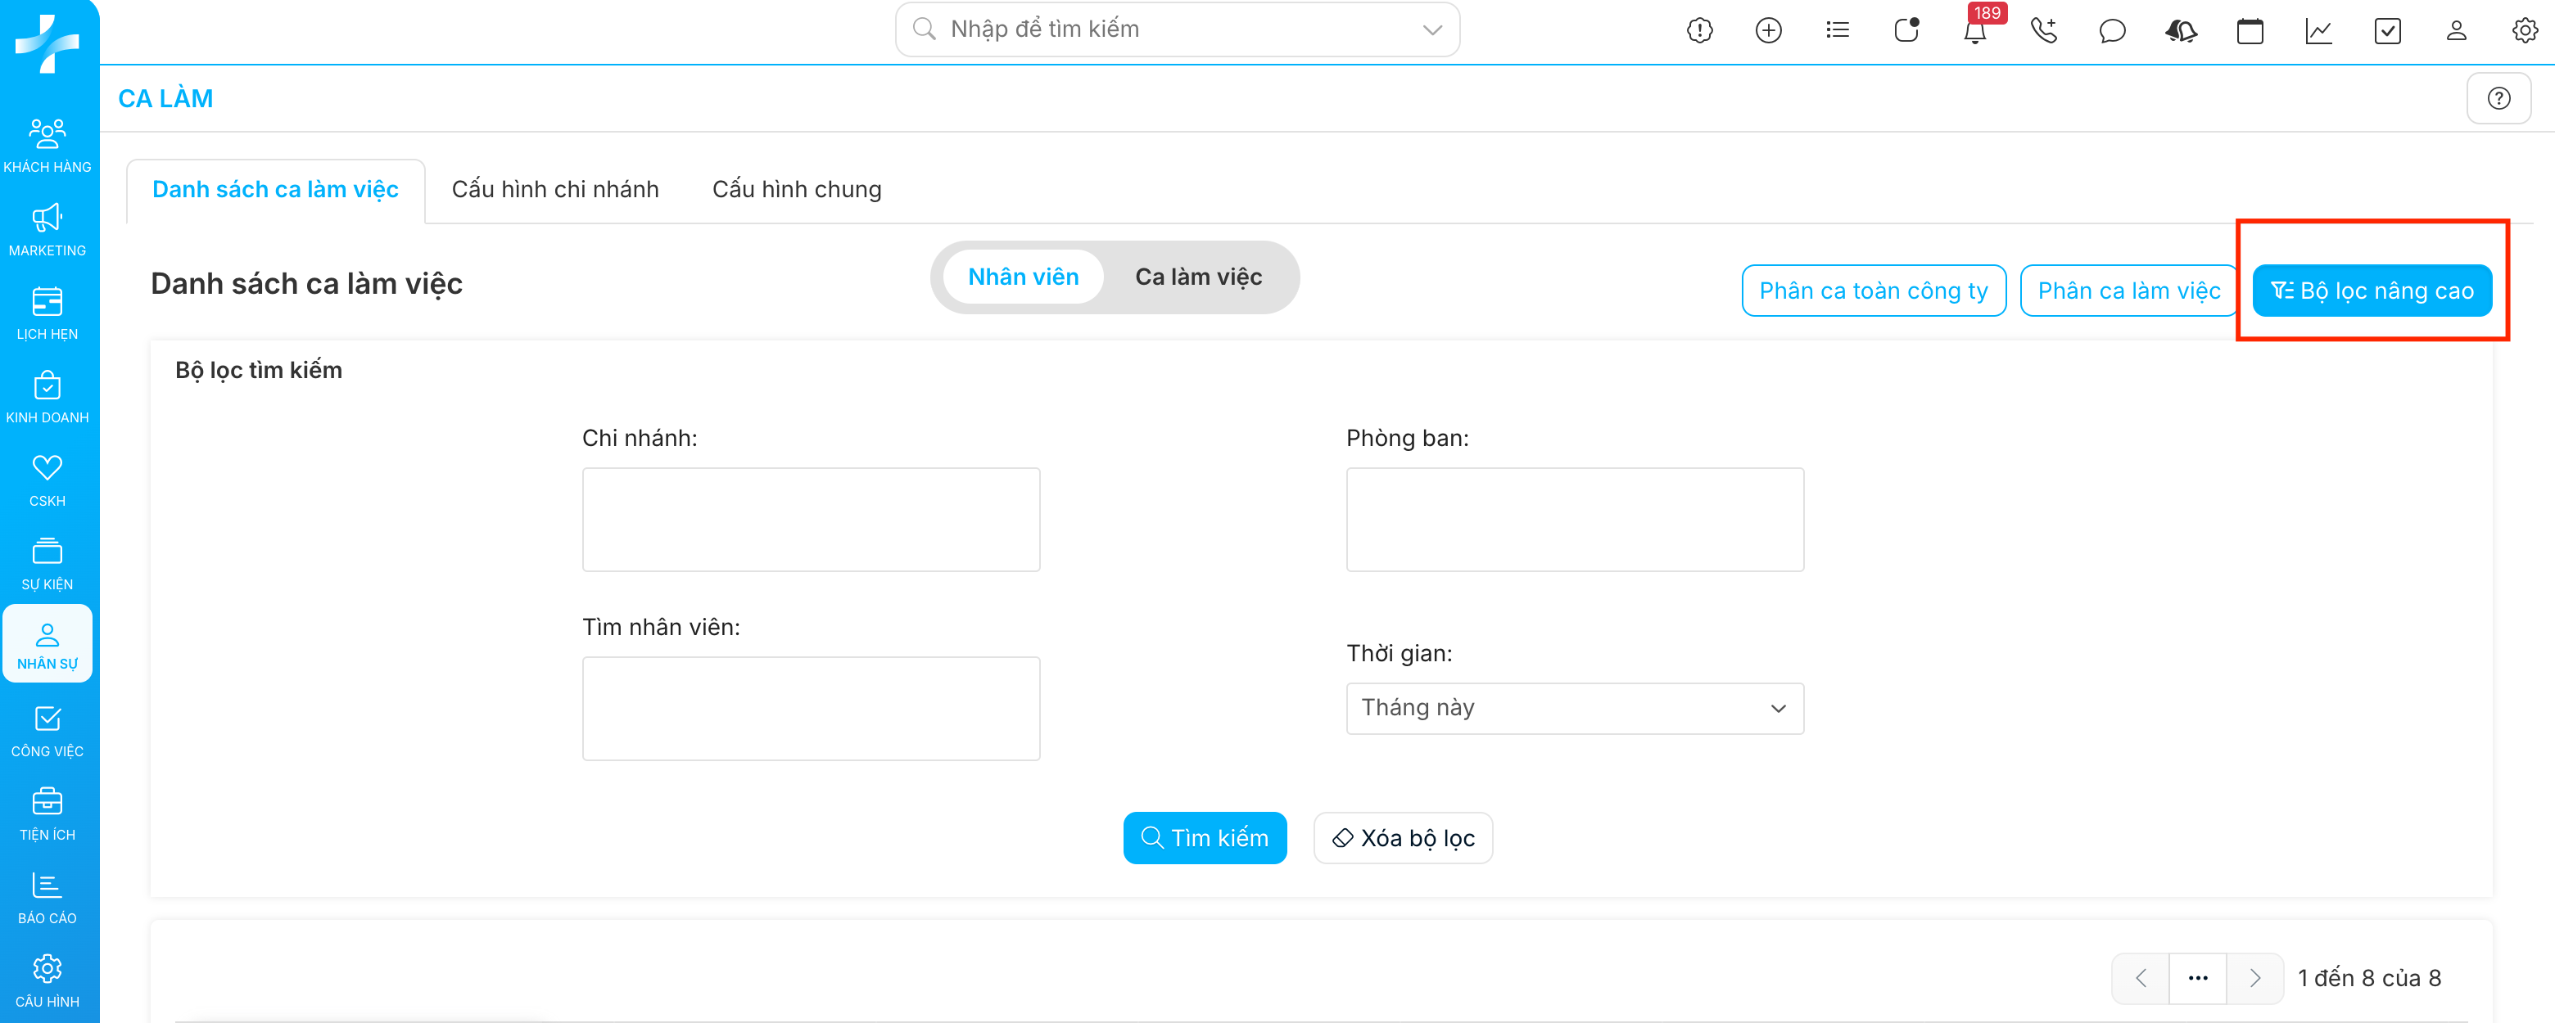
Task: Select the Nhân viên toggle option
Action: pos(1023,277)
